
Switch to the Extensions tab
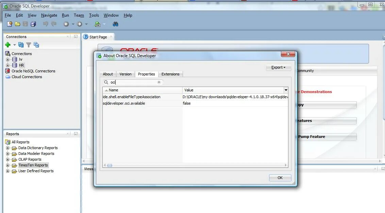pyautogui.click(x=170, y=74)
